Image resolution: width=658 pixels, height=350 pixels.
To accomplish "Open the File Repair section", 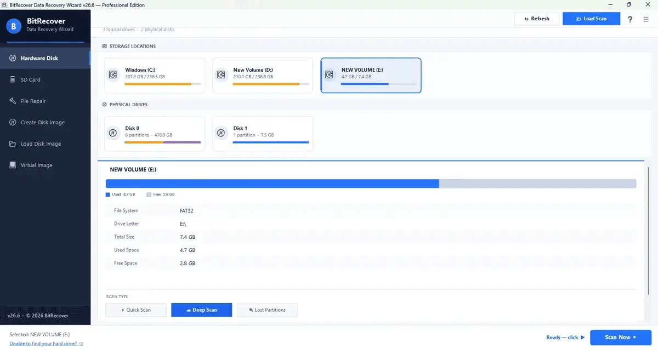I will 45,101.
